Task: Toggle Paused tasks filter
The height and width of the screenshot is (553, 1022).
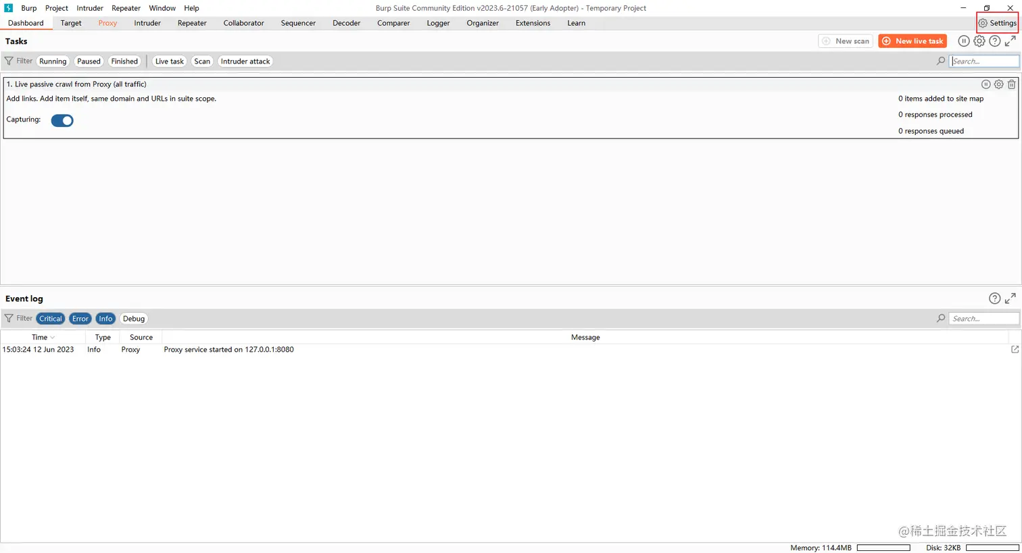Action: click(x=89, y=61)
